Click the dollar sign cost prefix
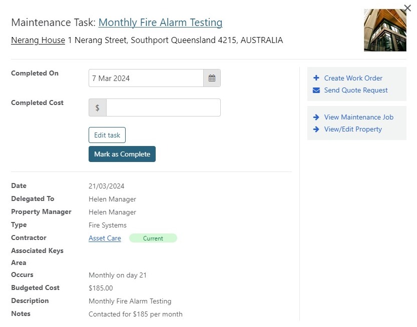Screen dimensions: 417x327 click(97, 107)
